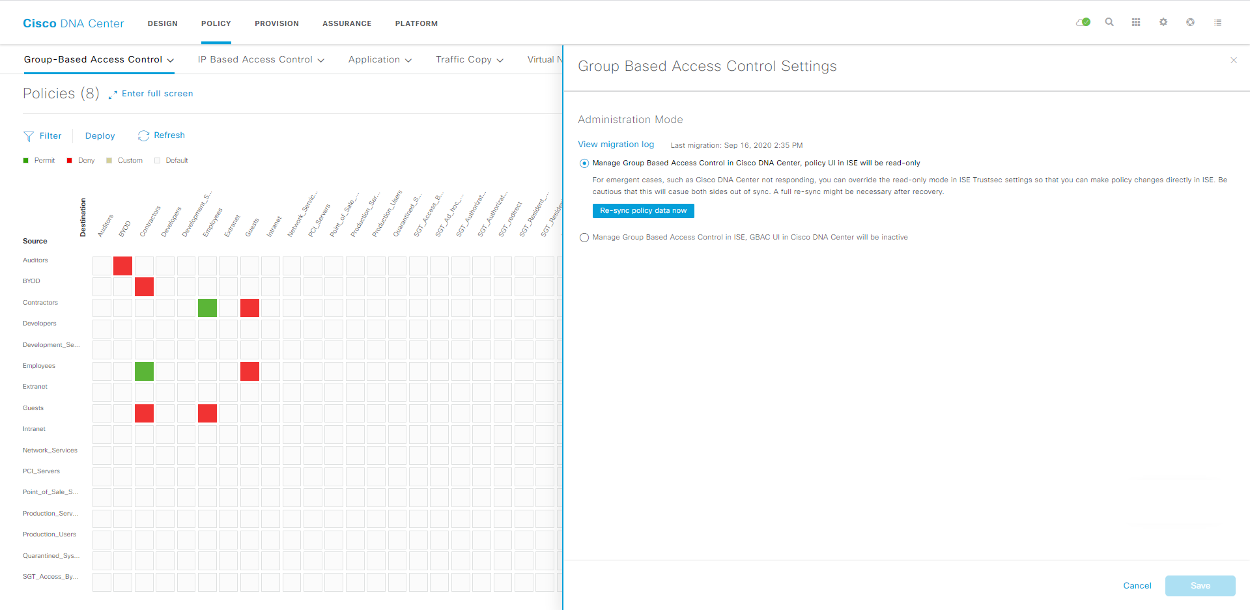
Task: Click the Refresh icon to reload policies
Action: pyautogui.click(x=144, y=135)
